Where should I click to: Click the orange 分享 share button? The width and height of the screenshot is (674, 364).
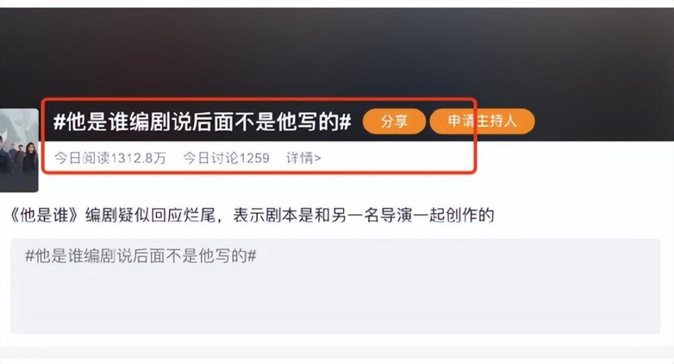pyautogui.click(x=394, y=121)
